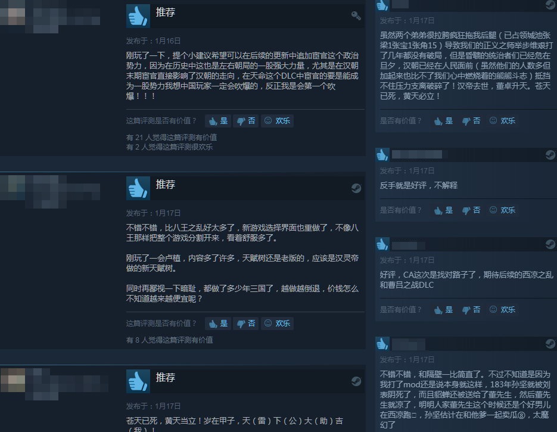Click the Steam logo on the 反手就是好评 review
This screenshot has width=557, height=432.
point(550,155)
